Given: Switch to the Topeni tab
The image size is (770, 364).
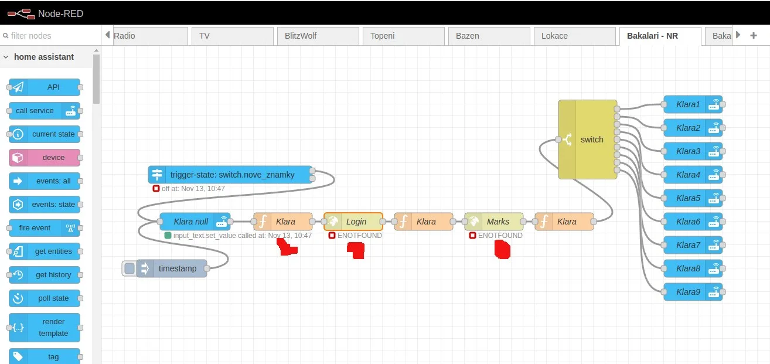Looking at the screenshot, I should click(x=404, y=36).
